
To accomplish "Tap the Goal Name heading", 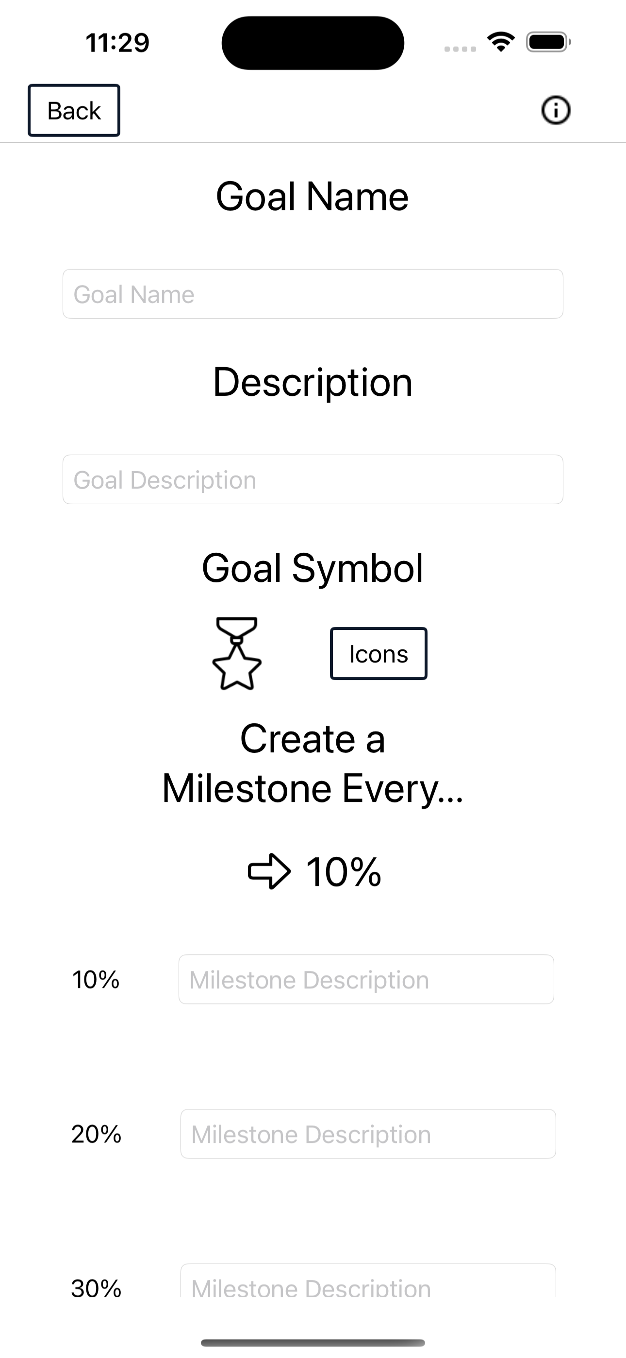I will 313,197.
